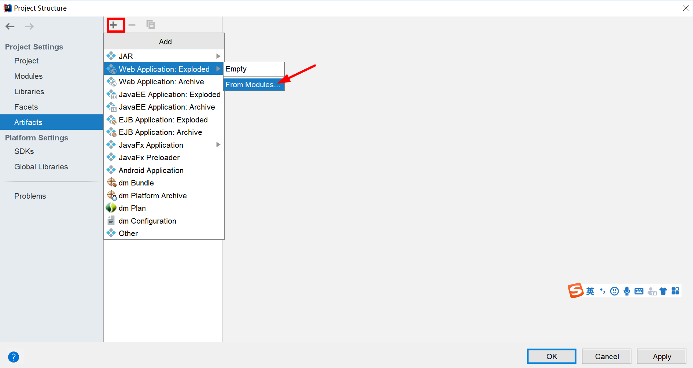Select the Artifacts settings page
The width and height of the screenshot is (693, 368).
click(x=51, y=122)
